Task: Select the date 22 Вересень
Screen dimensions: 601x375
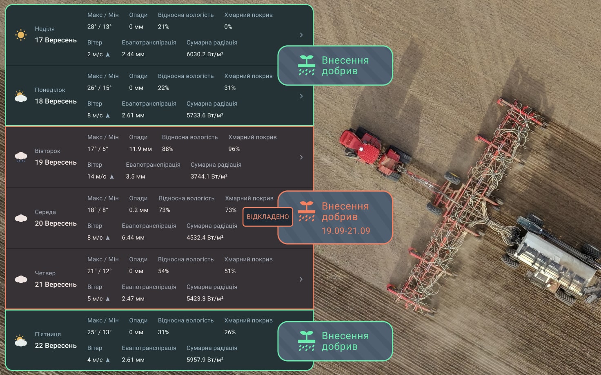Action: coord(56,346)
